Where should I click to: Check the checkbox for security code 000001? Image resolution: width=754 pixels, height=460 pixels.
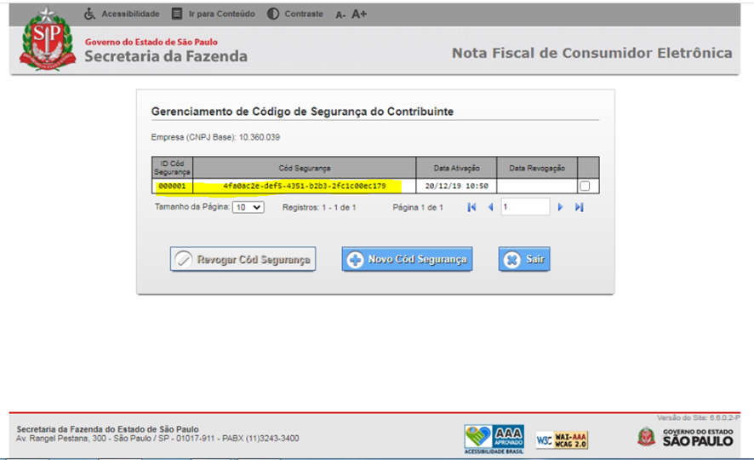[x=585, y=187]
